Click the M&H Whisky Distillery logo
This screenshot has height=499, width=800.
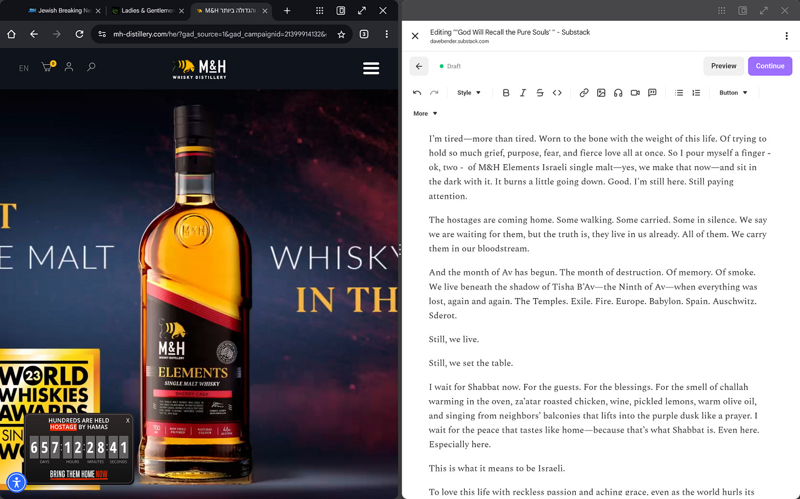[x=199, y=69]
